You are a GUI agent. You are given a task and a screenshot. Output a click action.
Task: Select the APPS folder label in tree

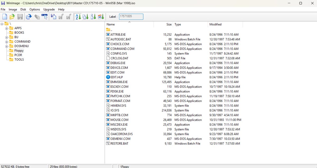click(x=18, y=28)
